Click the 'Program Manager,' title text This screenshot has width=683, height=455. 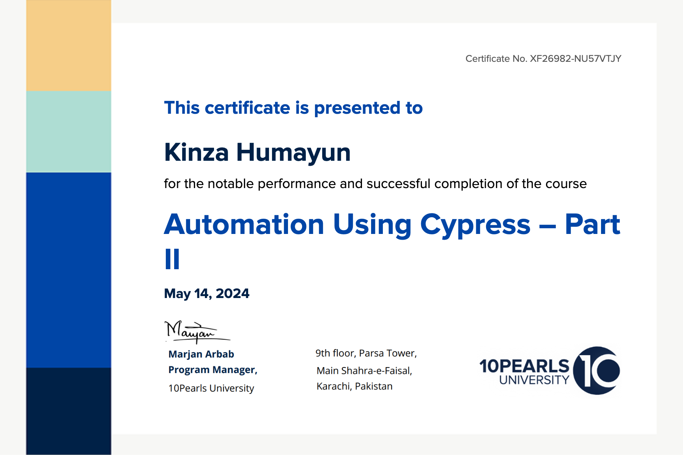tap(212, 370)
